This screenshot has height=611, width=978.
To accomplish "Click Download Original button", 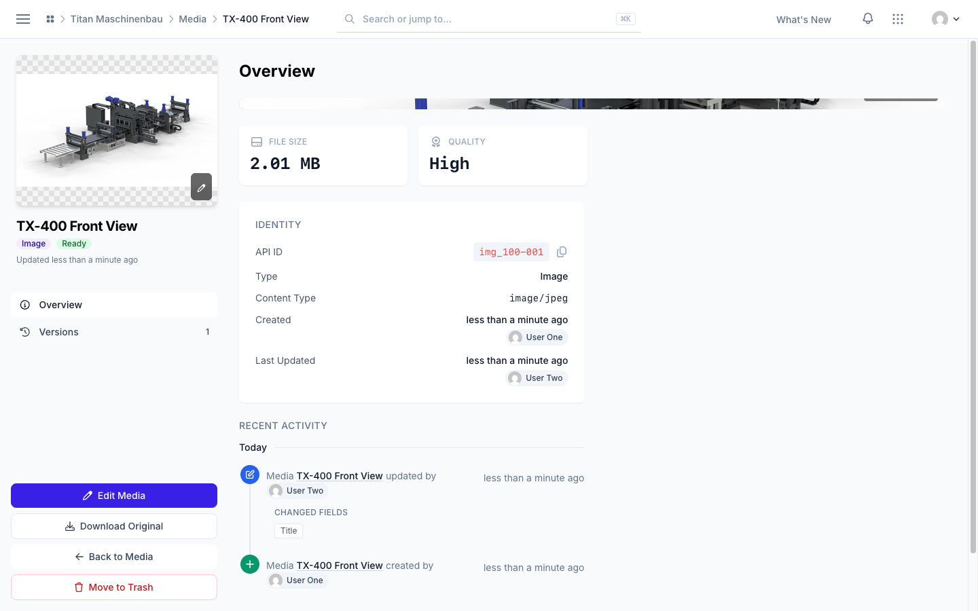I will click(114, 526).
